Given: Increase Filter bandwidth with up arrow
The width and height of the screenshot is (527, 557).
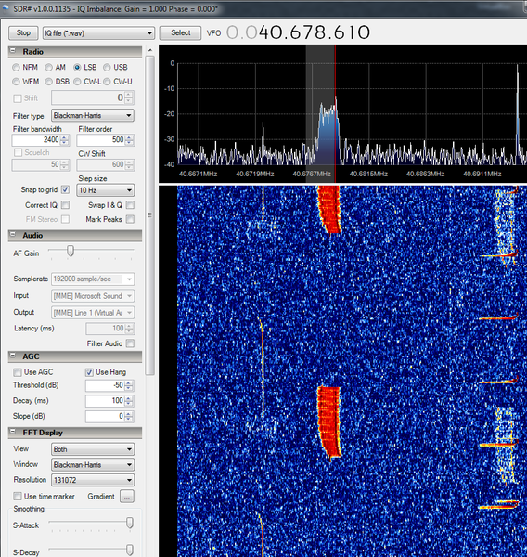Looking at the screenshot, I should (65, 137).
